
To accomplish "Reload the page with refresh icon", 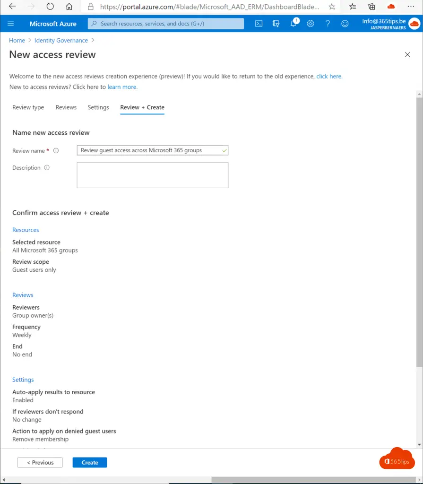I will click(50, 7).
